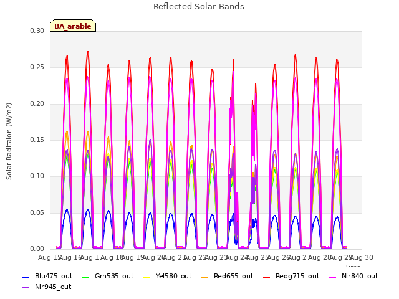Click the yellow Yel580_out legend line marker

[x=147, y=277]
